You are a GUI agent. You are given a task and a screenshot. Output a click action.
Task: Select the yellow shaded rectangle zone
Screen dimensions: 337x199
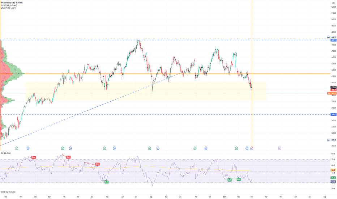[146, 91]
